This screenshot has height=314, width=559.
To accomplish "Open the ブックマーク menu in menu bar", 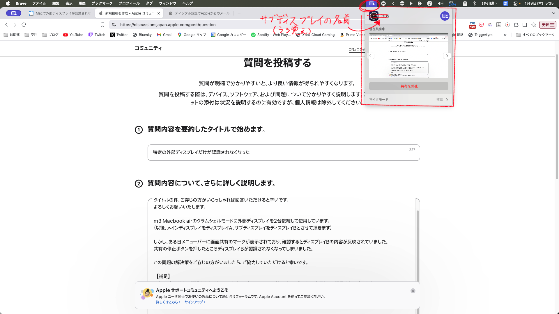I will (102, 3).
